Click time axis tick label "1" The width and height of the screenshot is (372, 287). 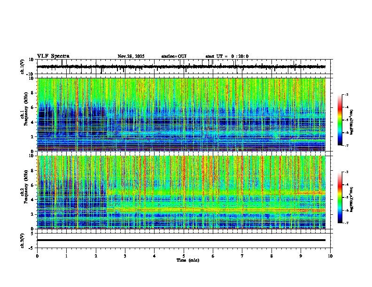[x=66, y=256]
